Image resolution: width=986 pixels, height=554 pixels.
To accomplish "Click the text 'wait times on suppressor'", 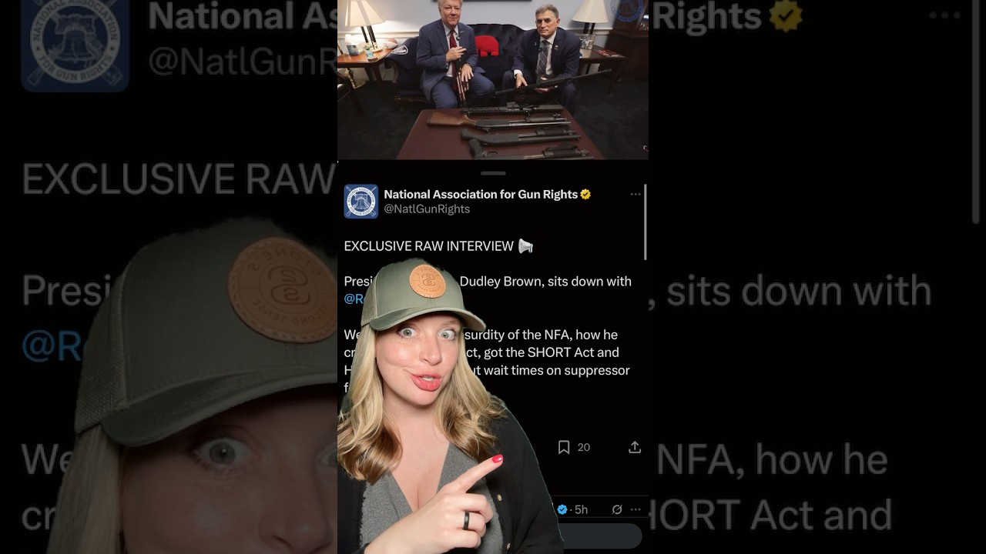I will click(556, 370).
